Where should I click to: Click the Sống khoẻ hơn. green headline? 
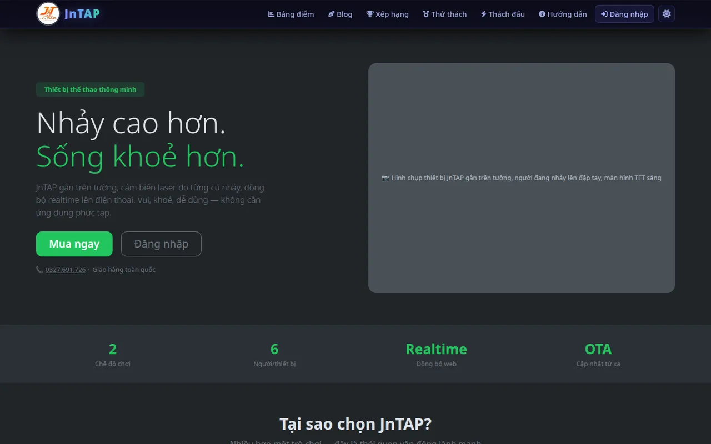coord(140,157)
